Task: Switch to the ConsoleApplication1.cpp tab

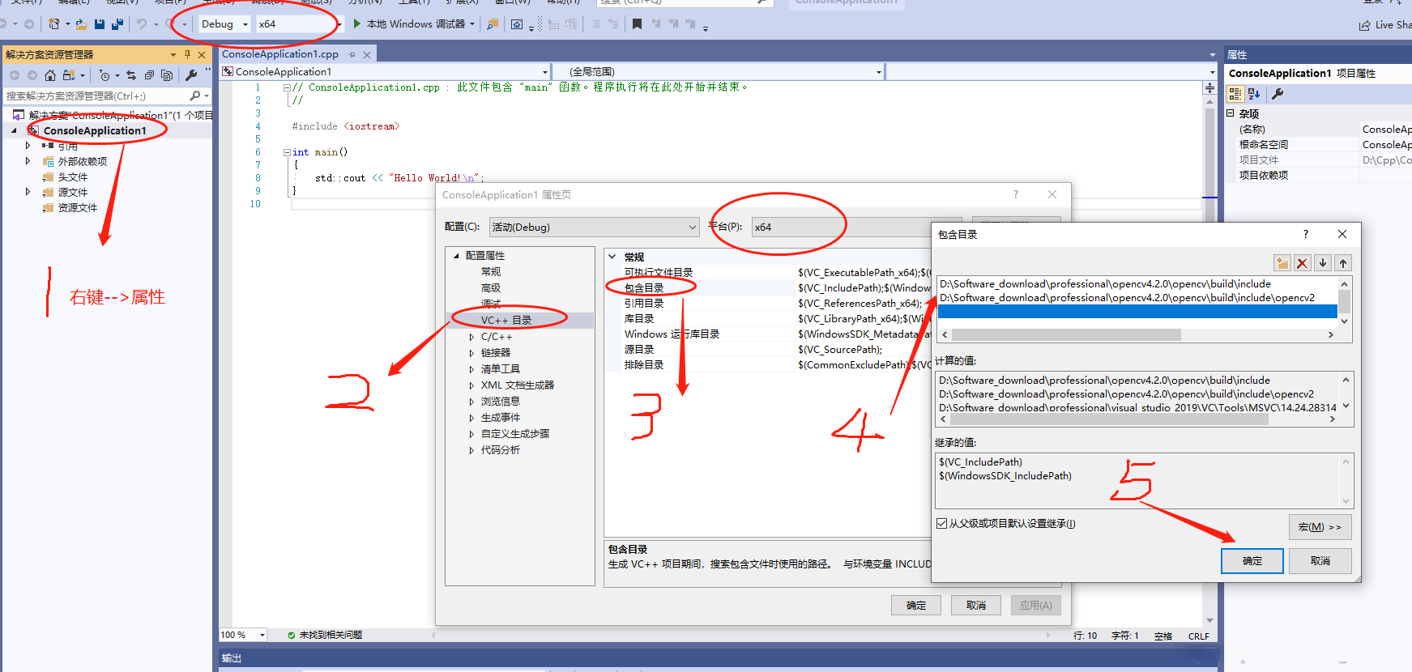Action: coord(280,54)
